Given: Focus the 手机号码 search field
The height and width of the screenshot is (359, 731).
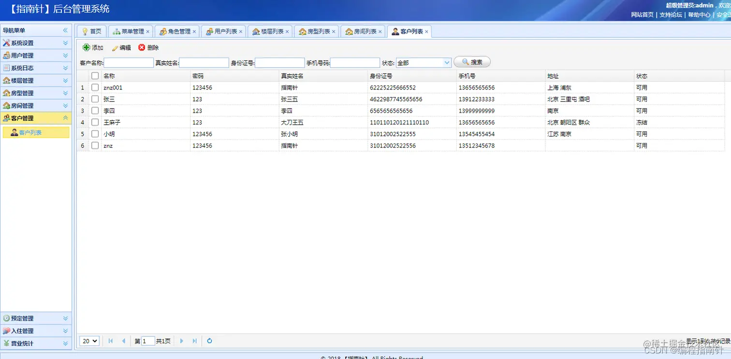Looking at the screenshot, I should click(355, 63).
